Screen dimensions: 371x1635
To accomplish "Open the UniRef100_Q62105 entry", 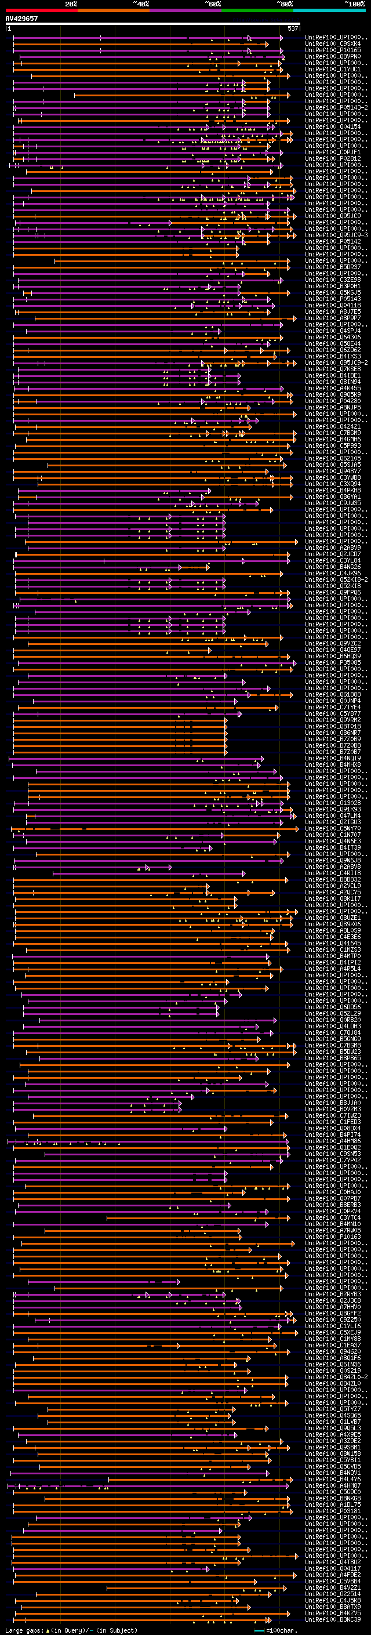I will [x=333, y=459].
